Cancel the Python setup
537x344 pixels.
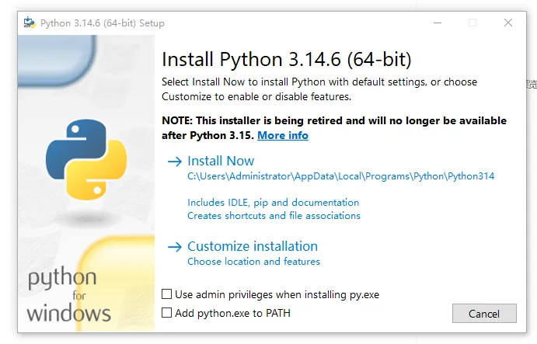click(484, 314)
